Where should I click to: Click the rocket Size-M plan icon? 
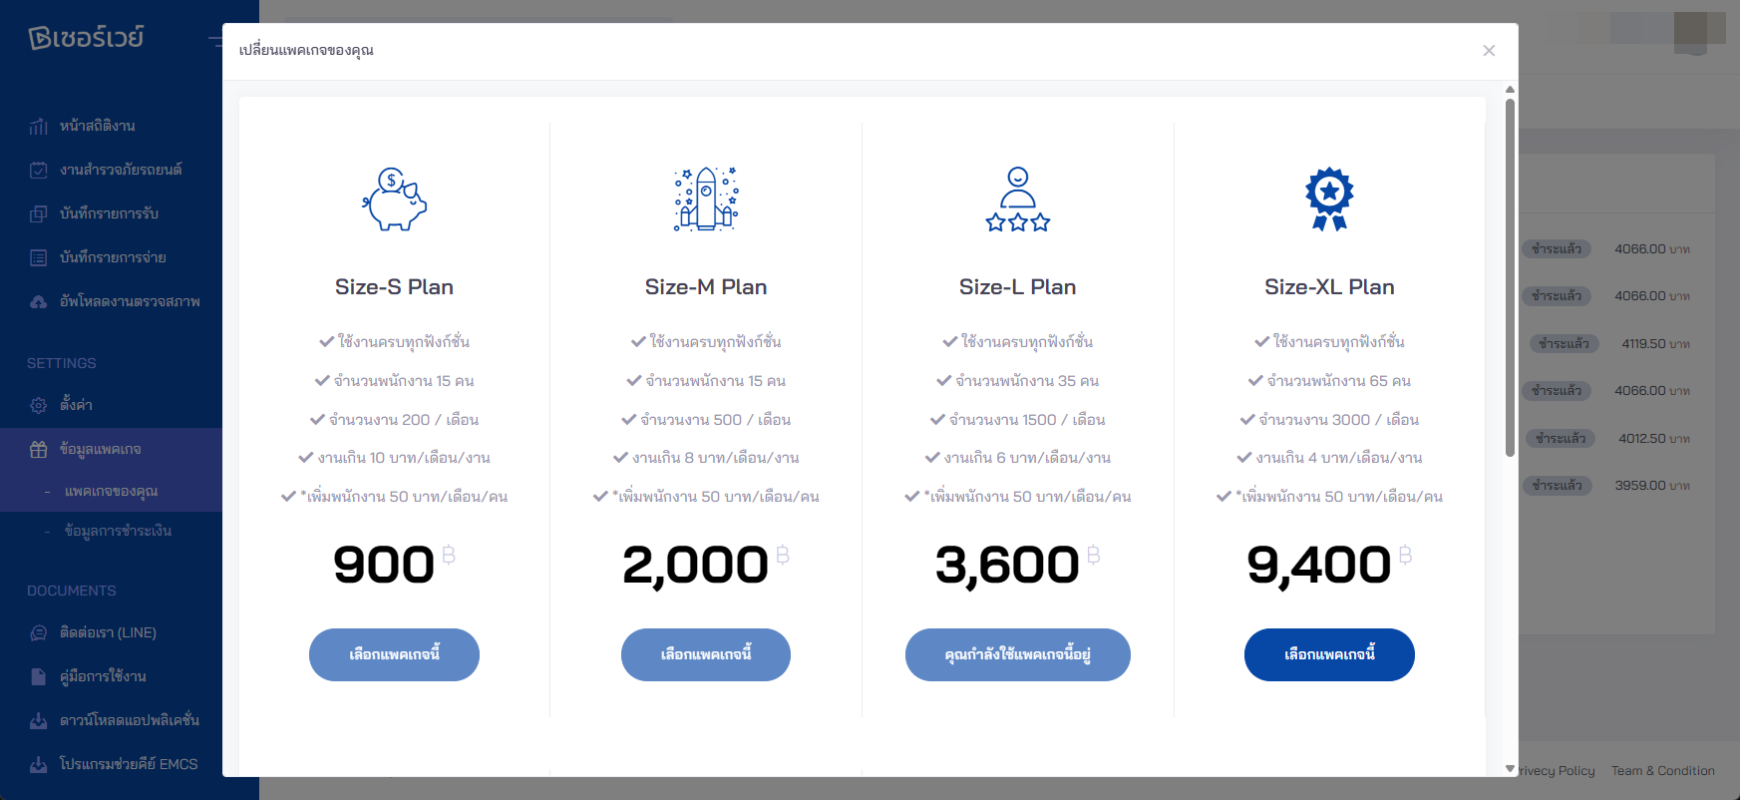pos(706,200)
